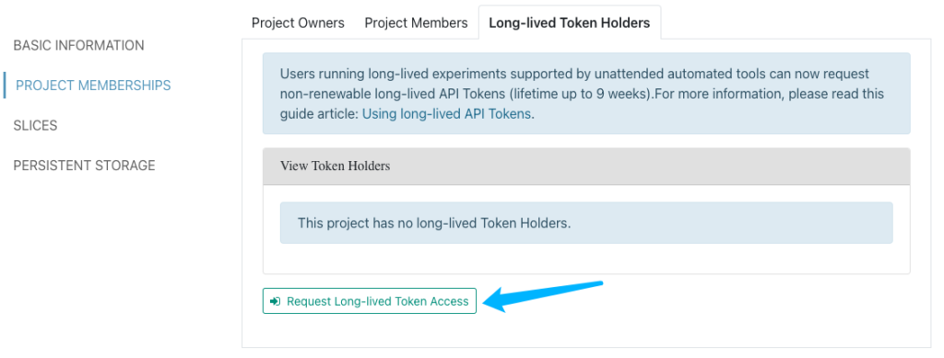This screenshot has height=358, width=944.
Task: Open the Persistent Storage section
Action: pyautogui.click(x=84, y=165)
